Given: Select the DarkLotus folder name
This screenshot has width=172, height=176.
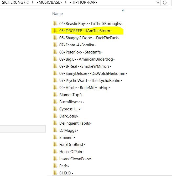Looking at the screenshot, I should click(69, 116).
